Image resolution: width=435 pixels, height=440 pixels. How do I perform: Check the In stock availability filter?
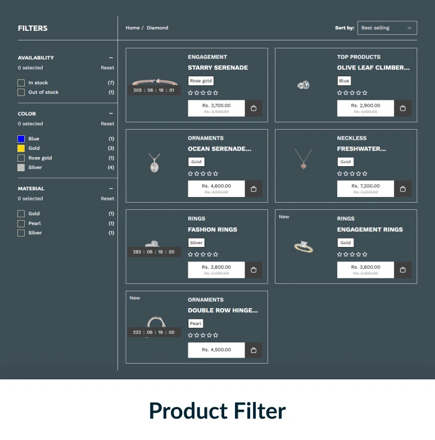pos(21,83)
